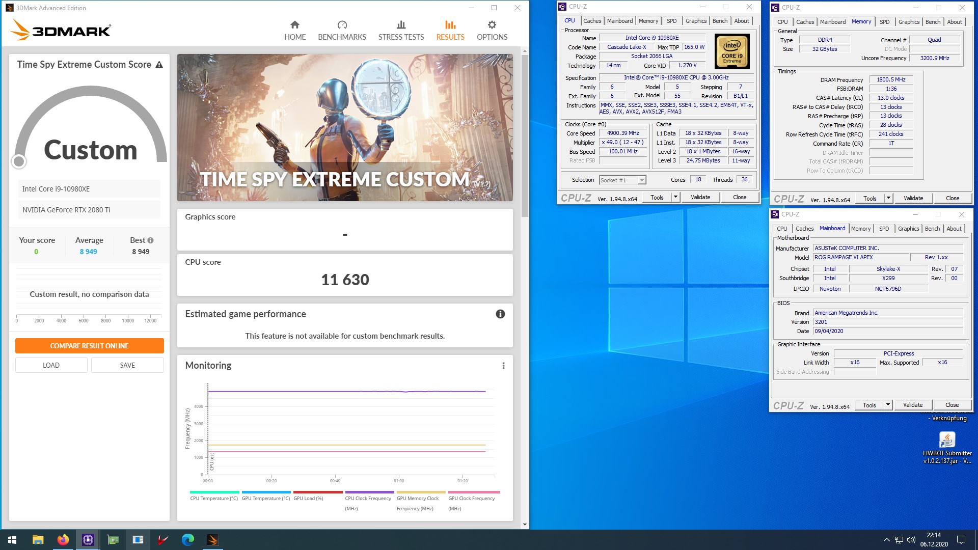
Task: Click Time Spy Extreme Custom banner image
Action: [345, 127]
